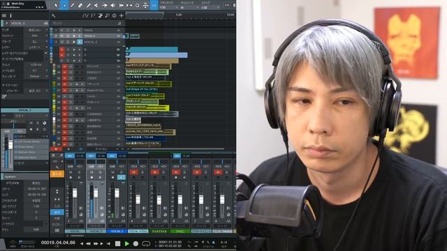Toggle the Loop button in transport
The image size is (447, 251).
coord(146,243)
